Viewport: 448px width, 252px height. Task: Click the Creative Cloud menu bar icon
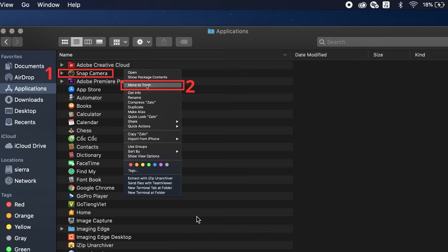pyautogui.click(x=362, y=5)
